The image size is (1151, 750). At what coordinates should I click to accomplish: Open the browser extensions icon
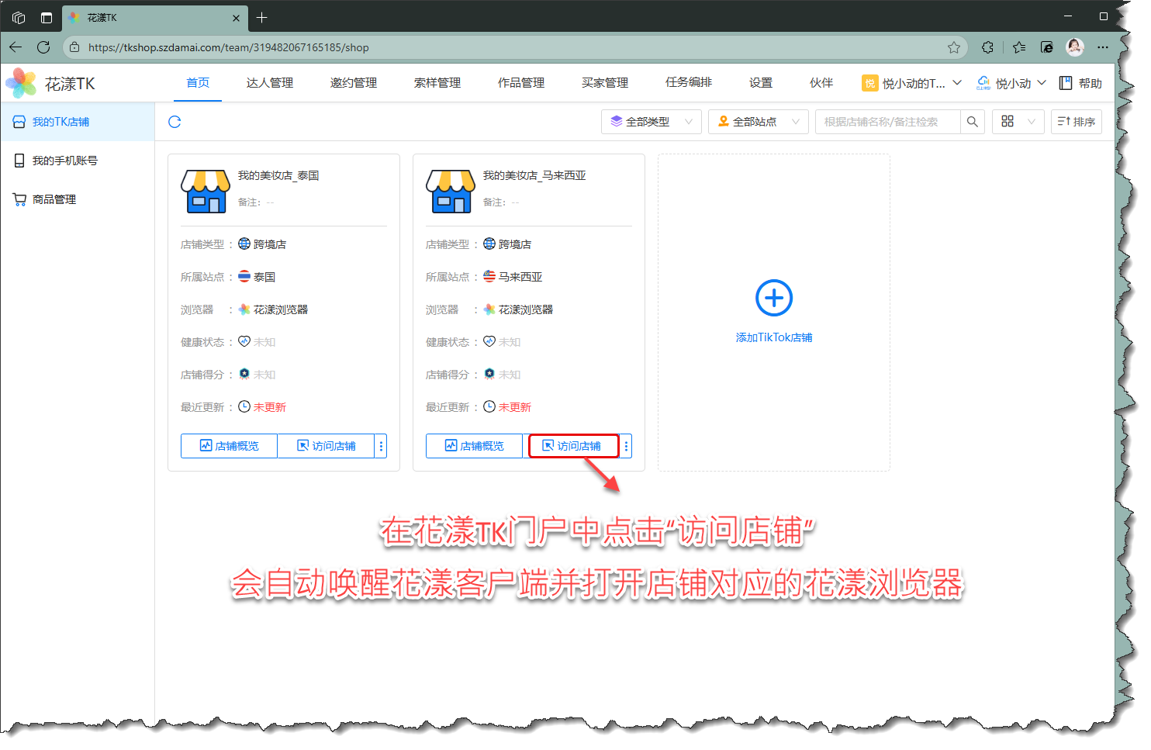[x=987, y=47]
